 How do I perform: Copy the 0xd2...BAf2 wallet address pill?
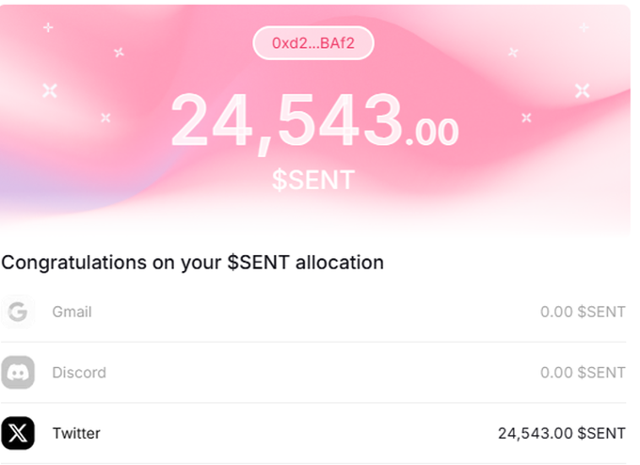pos(313,43)
